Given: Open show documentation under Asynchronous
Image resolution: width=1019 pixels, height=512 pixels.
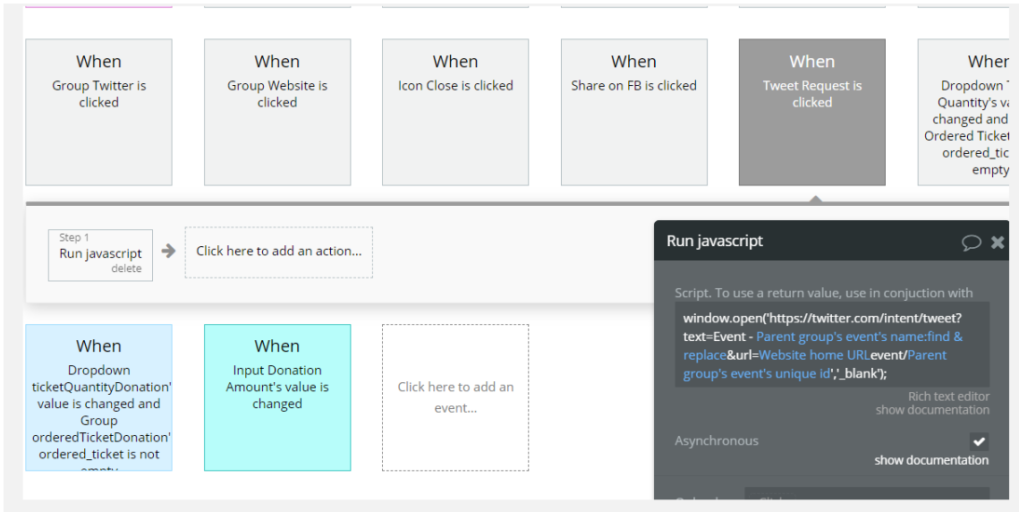Looking at the screenshot, I should 931,460.
